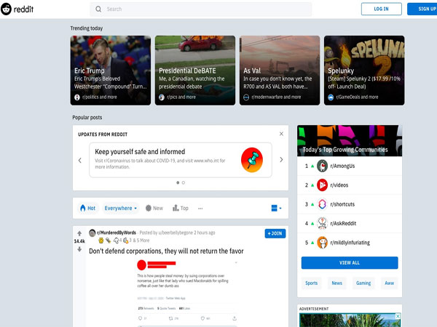Screen dimensions: 437x327
Task: Select the second carousel pagination dot
Action: point(184,182)
